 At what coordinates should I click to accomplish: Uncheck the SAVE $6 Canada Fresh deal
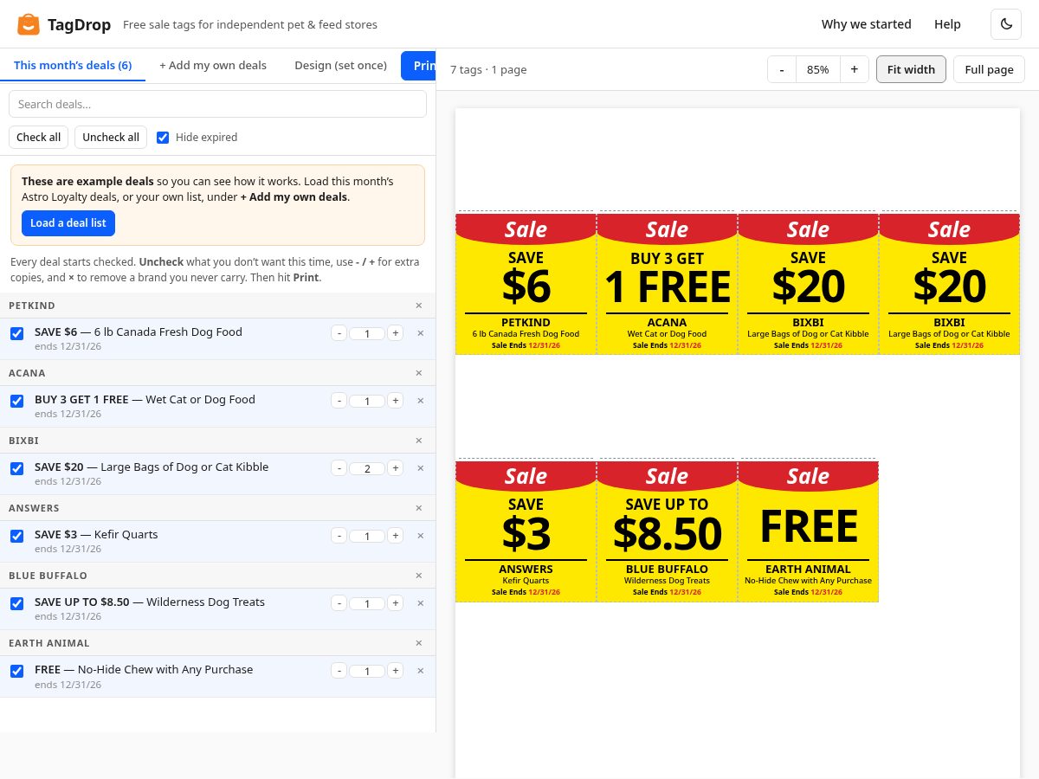point(16,333)
